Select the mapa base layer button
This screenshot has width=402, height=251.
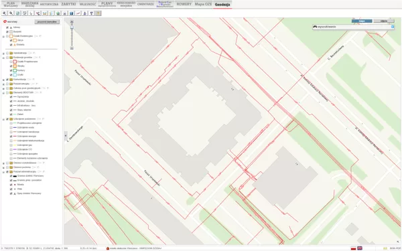[x=362, y=21]
